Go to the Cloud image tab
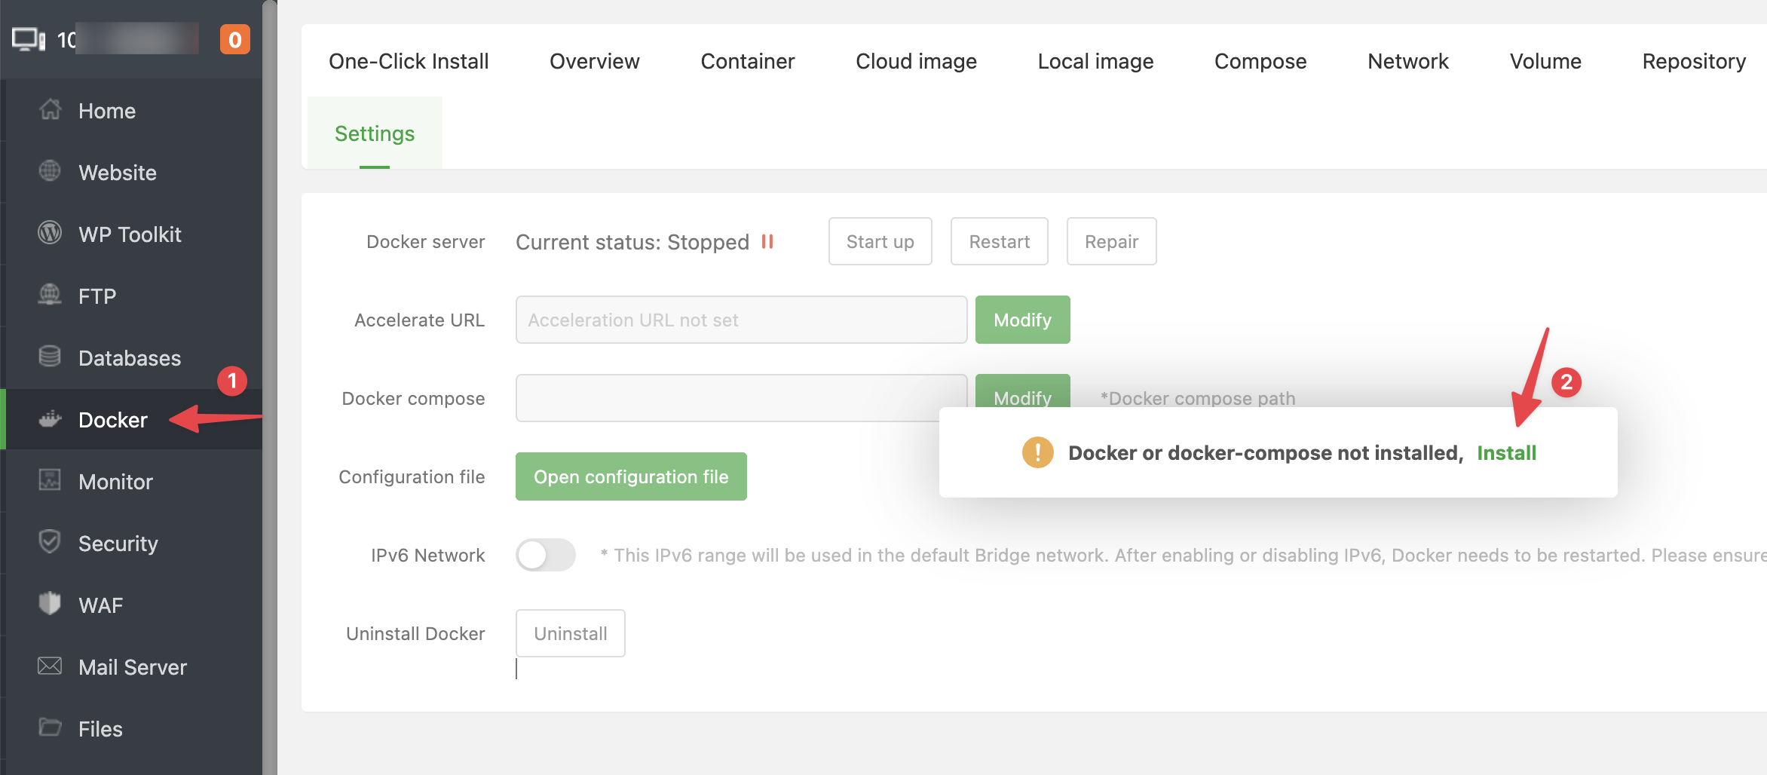1767x775 pixels. point(916,61)
